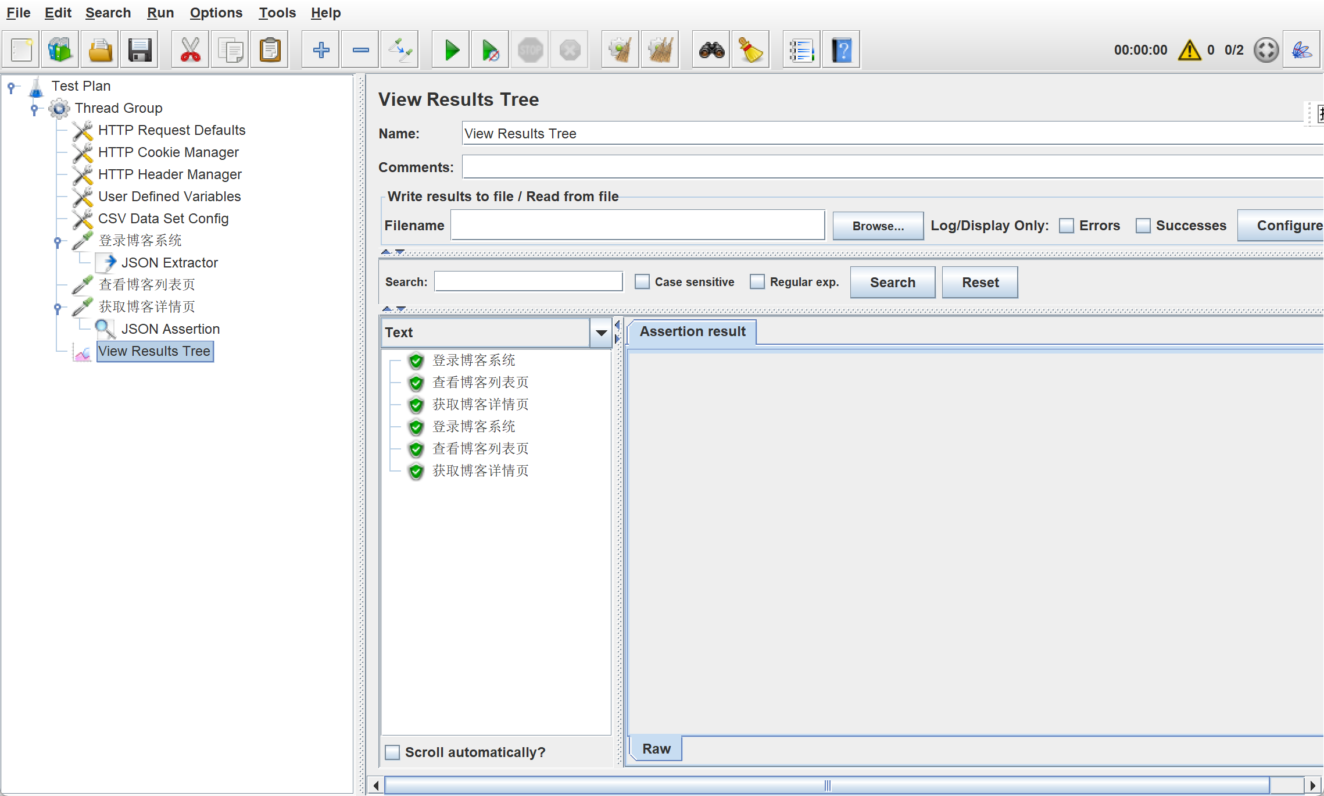Click the binoculars Search icon
1324x796 pixels.
point(711,50)
